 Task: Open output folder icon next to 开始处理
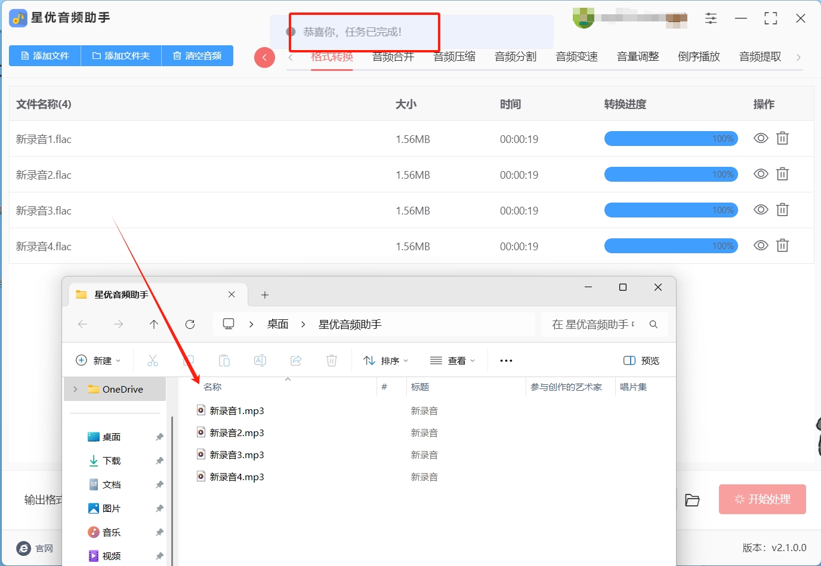[692, 500]
